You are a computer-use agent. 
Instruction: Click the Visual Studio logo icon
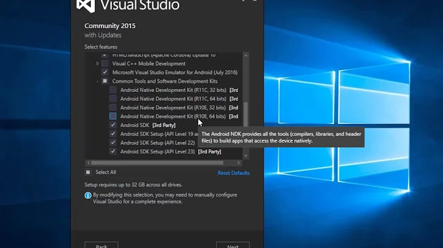click(86, 5)
